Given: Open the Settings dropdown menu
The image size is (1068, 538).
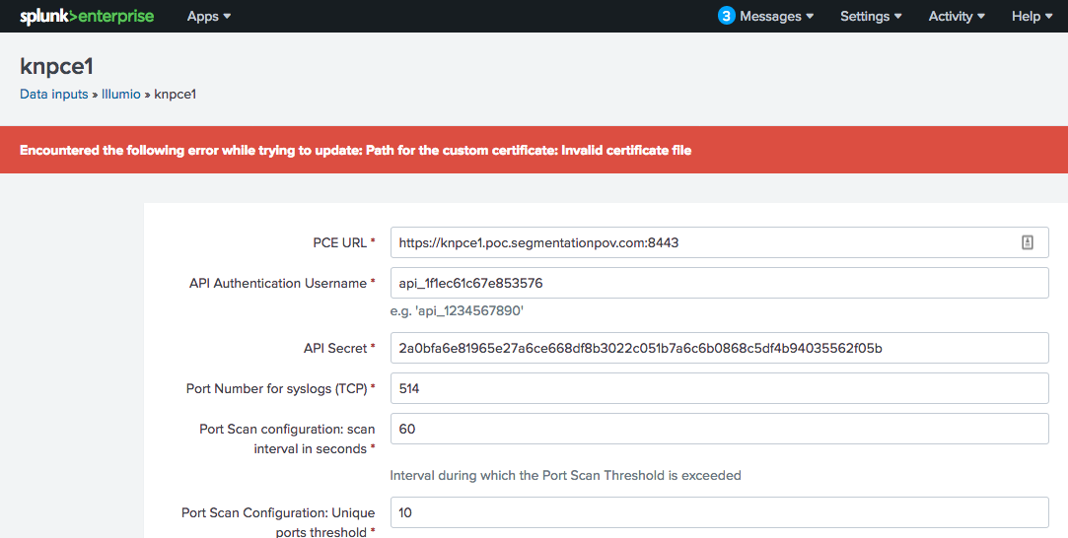Looking at the screenshot, I should (x=871, y=17).
